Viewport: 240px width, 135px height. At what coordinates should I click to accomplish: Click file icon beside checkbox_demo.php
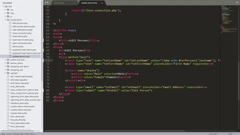click(x=8, y=103)
